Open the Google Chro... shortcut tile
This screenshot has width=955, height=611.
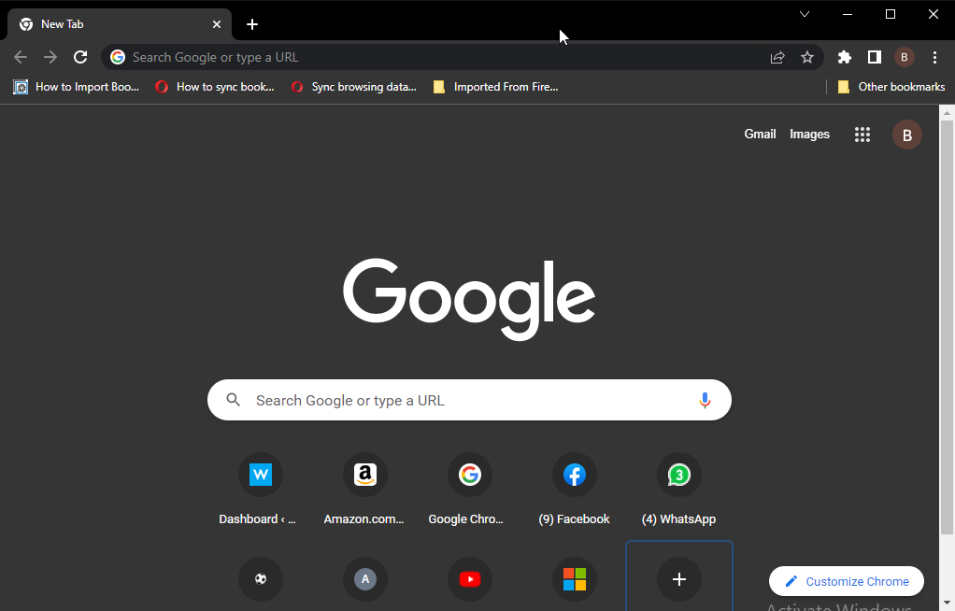470,490
